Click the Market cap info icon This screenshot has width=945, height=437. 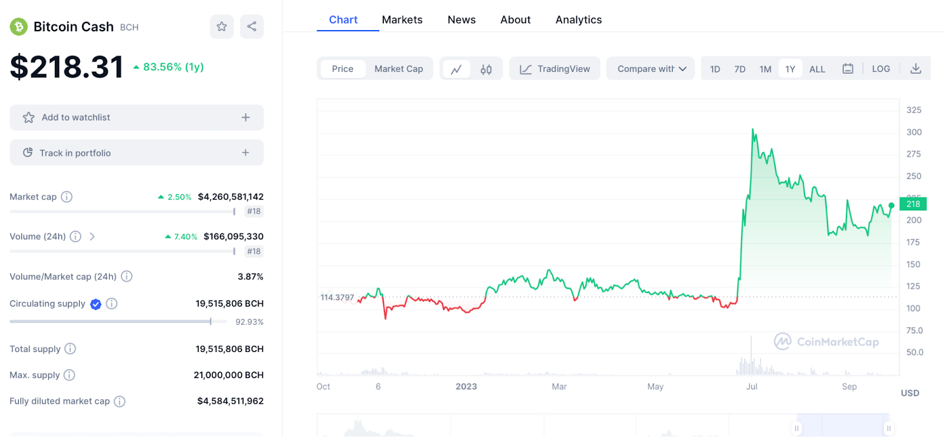click(67, 197)
